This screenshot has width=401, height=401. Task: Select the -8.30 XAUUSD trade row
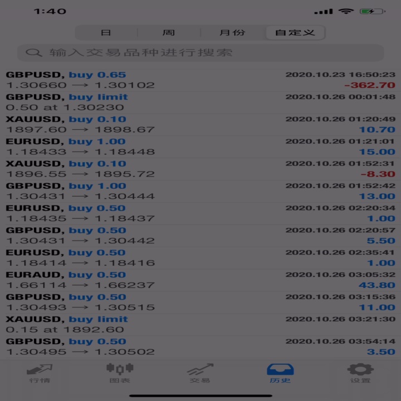coord(200,169)
